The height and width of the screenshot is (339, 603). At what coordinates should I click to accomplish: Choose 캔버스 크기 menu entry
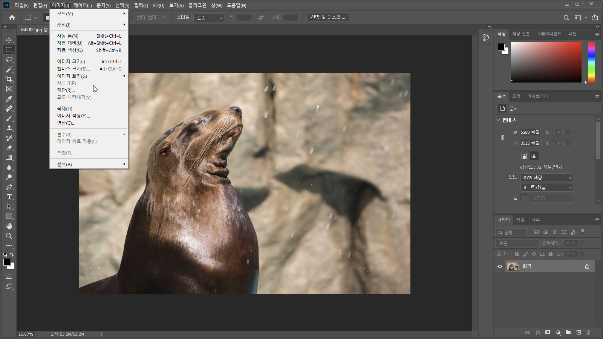click(73, 69)
